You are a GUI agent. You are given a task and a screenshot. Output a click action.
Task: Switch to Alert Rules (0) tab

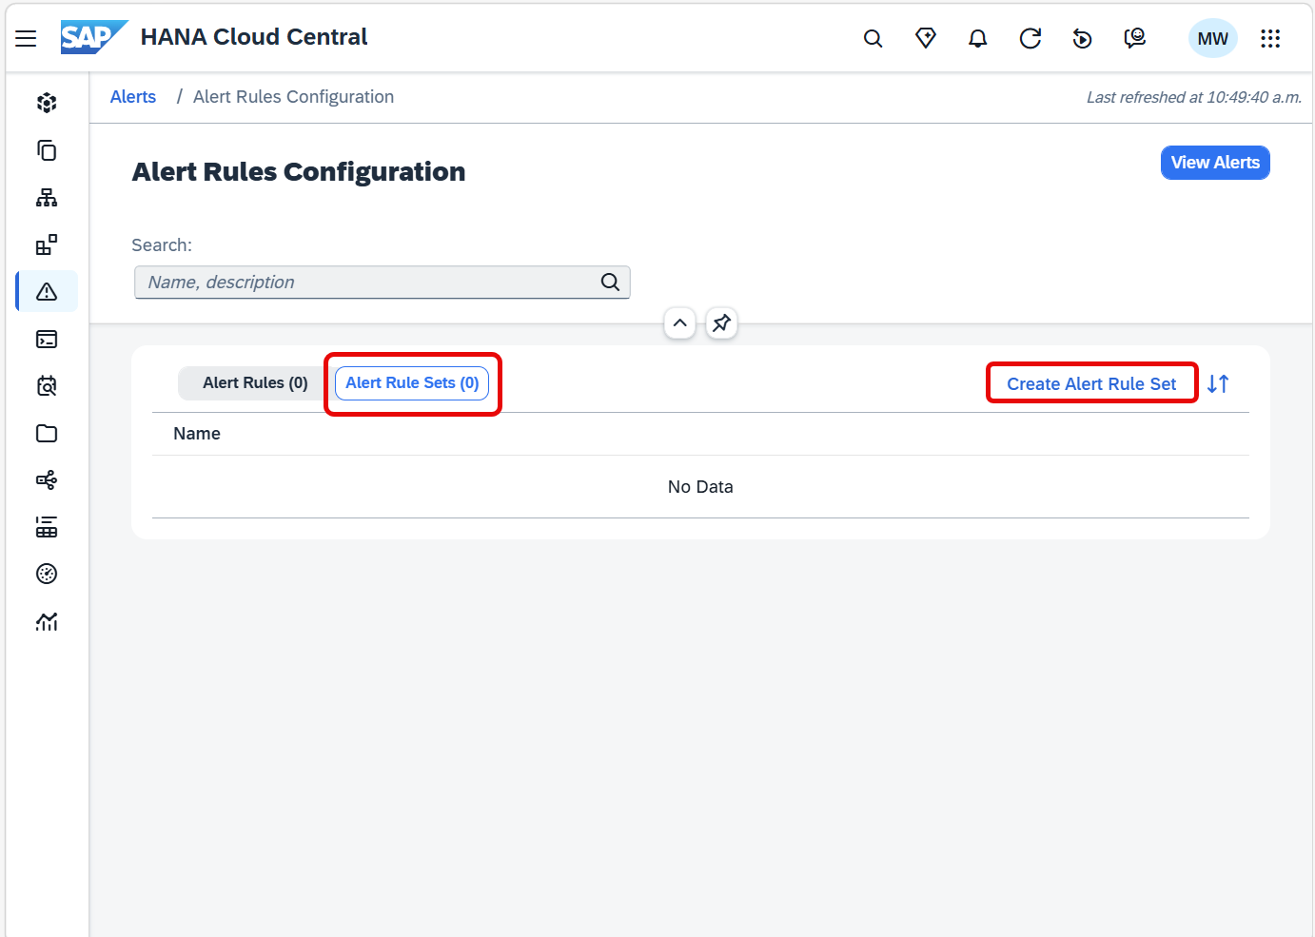click(x=255, y=382)
